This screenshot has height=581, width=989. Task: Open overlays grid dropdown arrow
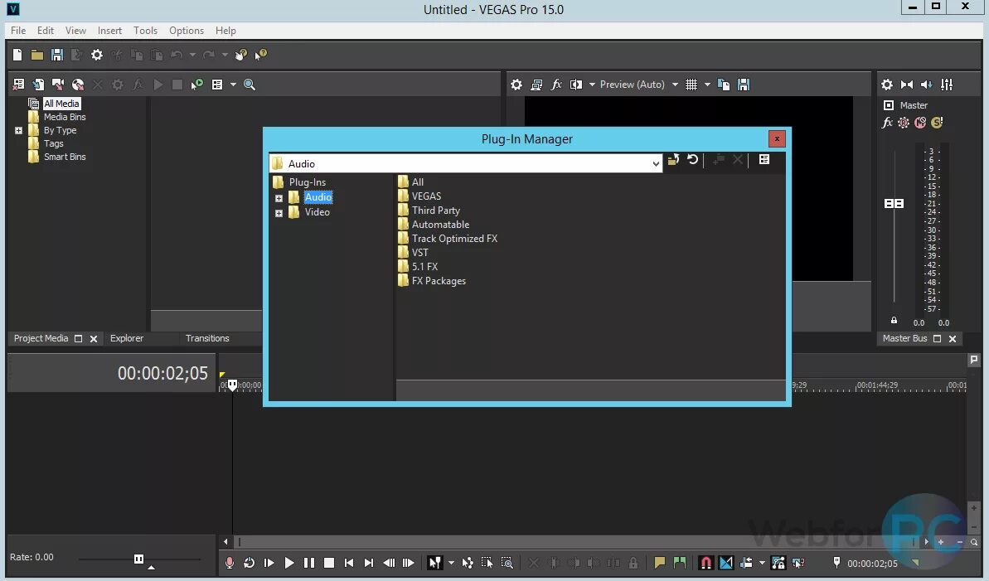coord(707,85)
